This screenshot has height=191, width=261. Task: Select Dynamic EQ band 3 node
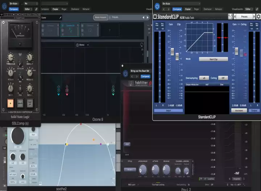tap(67, 90)
